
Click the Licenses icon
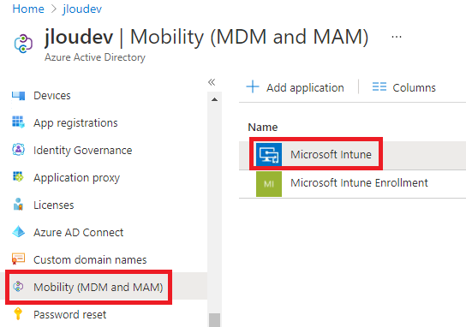click(x=18, y=205)
